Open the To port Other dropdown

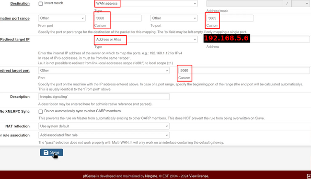click(x=174, y=18)
